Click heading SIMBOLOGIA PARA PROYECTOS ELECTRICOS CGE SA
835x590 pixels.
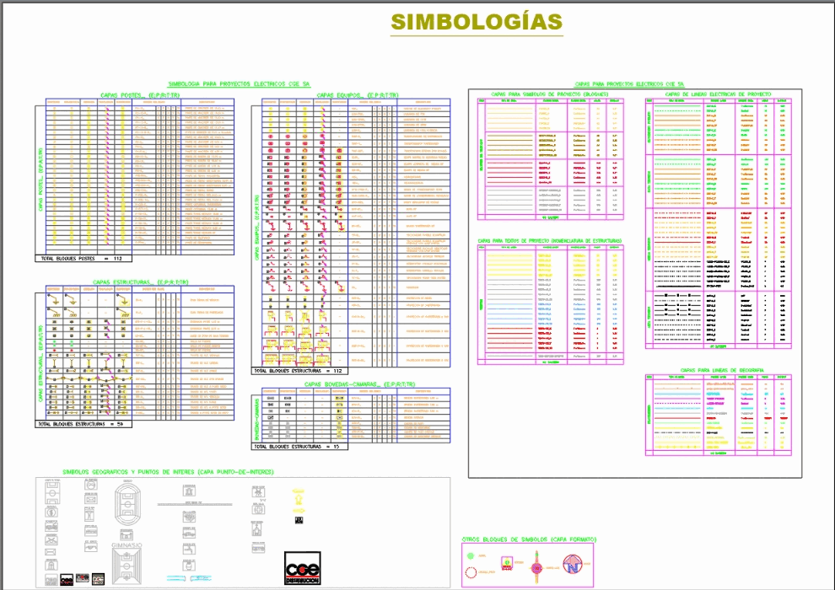pyautogui.click(x=239, y=84)
